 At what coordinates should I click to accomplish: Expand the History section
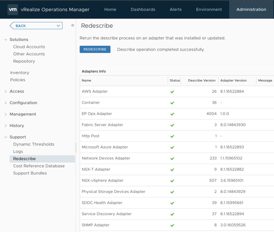coord(6,126)
